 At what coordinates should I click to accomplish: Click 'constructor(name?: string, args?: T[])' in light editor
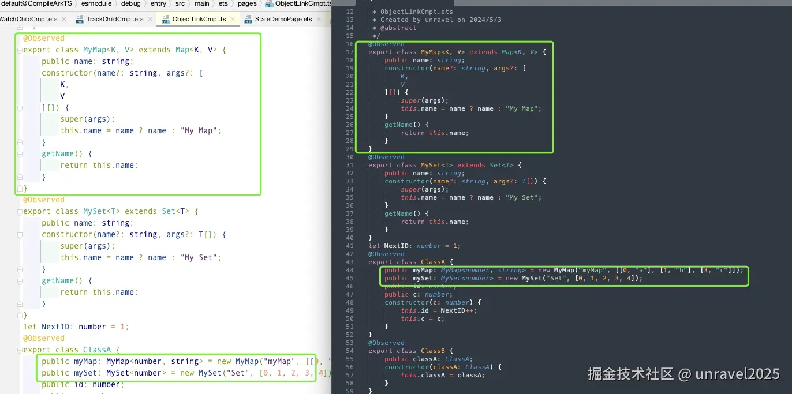click(x=134, y=234)
